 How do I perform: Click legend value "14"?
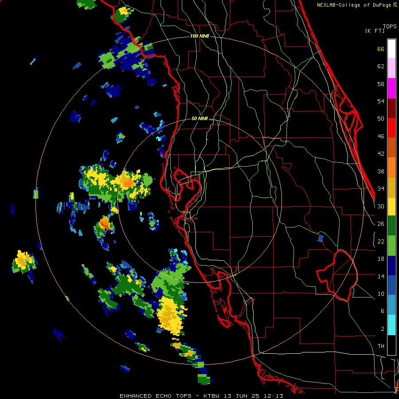coord(381,276)
